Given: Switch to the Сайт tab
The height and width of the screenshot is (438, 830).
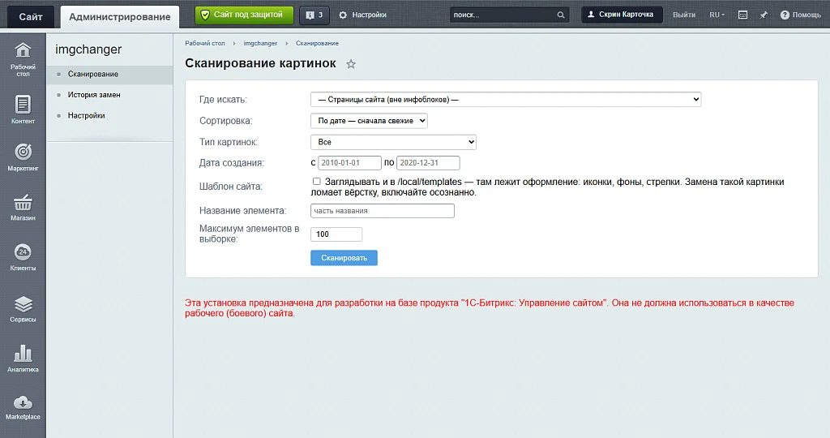Looking at the screenshot, I should (x=31, y=17).
